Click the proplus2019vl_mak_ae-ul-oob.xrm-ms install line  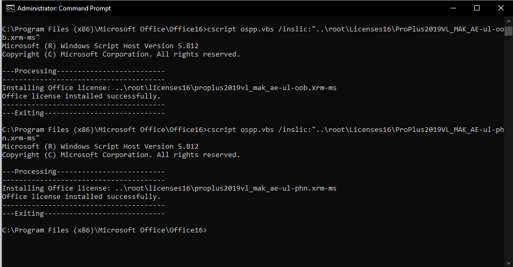pyautogui.click(x=169, y=88)
